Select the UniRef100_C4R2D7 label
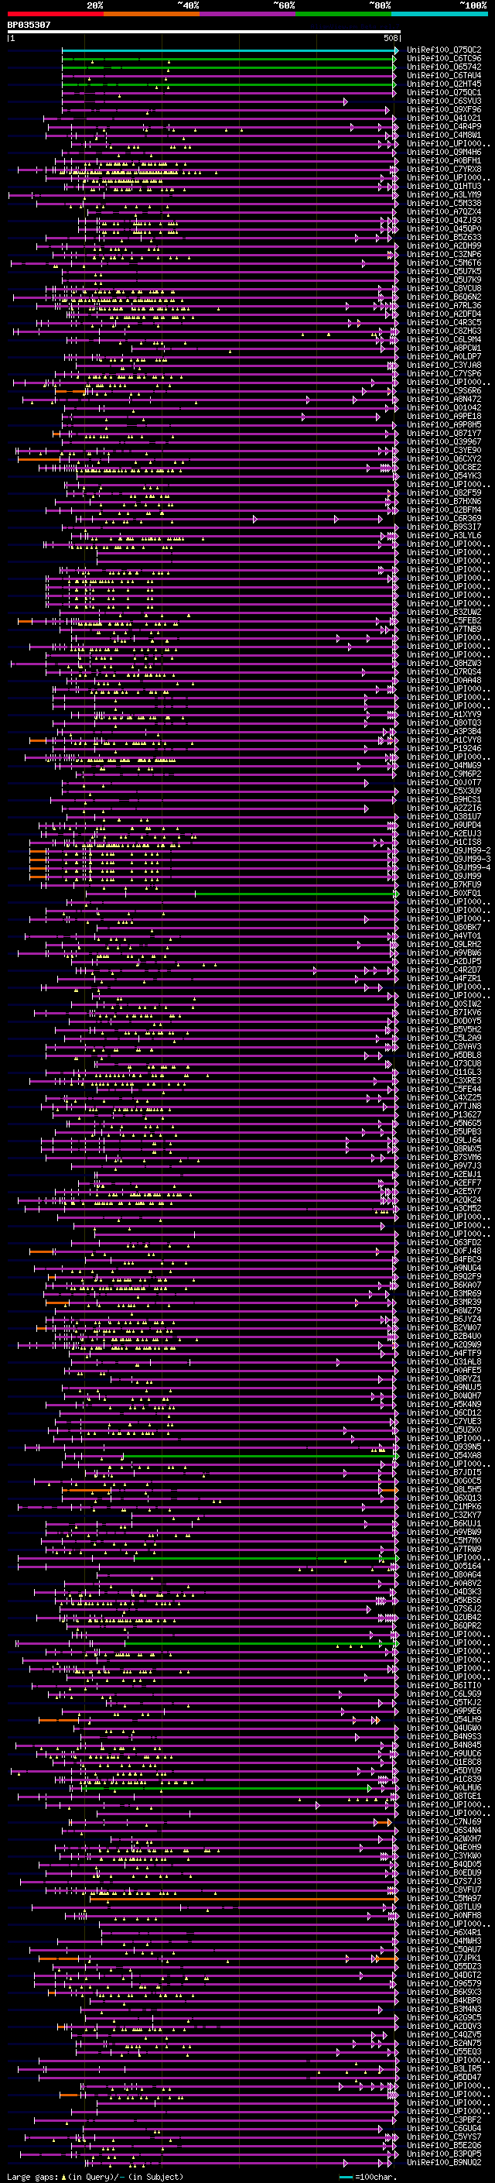The width and height of the screenshot is (495, 2183). coord(444,970)
